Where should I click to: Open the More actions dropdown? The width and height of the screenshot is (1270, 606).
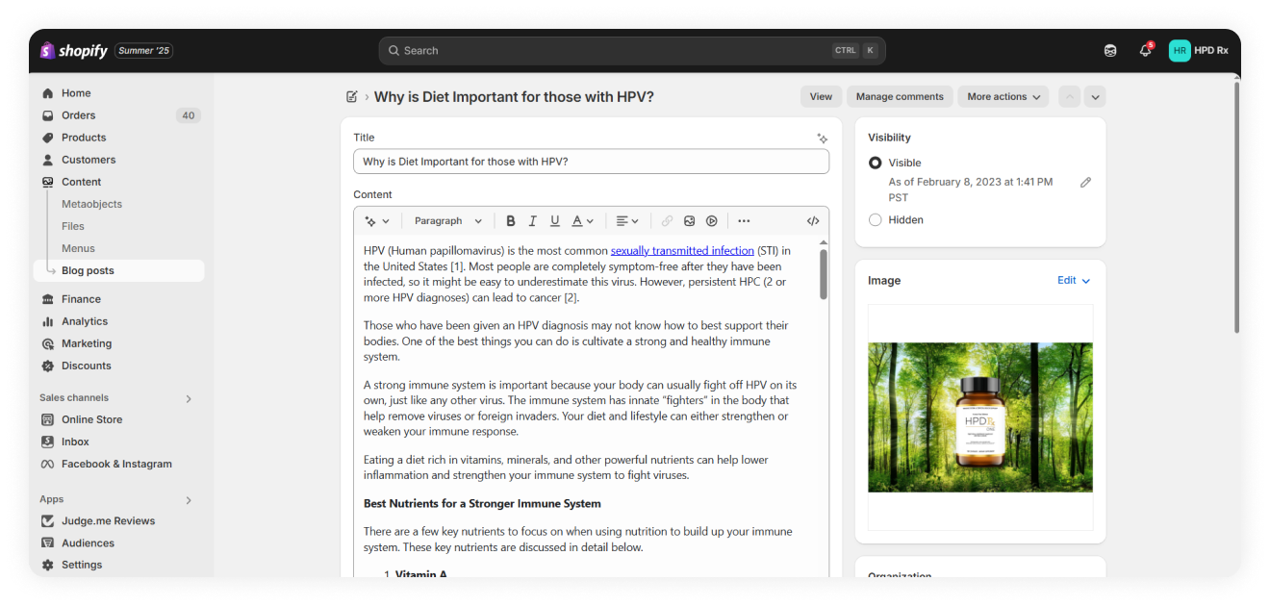tap(1003, 97)
